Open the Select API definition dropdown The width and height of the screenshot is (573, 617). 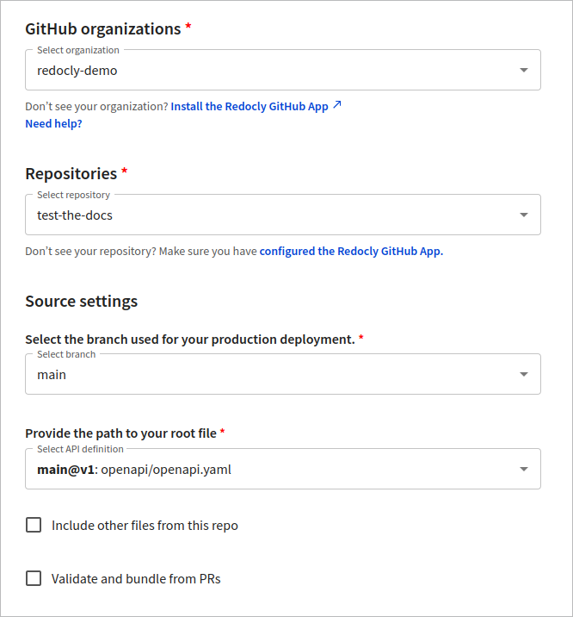[283, 469]
